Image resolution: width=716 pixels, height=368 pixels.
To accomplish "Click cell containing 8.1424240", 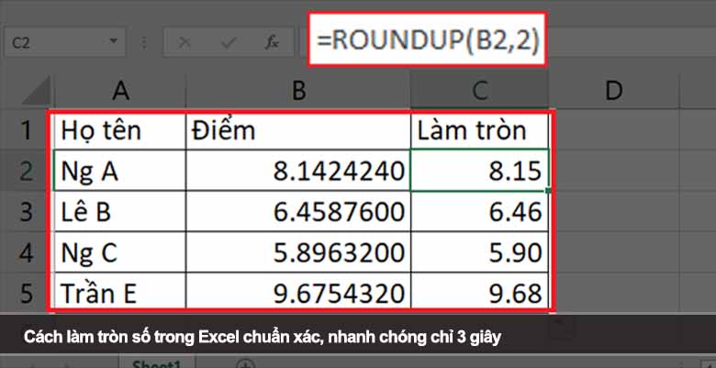I will [297, 171].
